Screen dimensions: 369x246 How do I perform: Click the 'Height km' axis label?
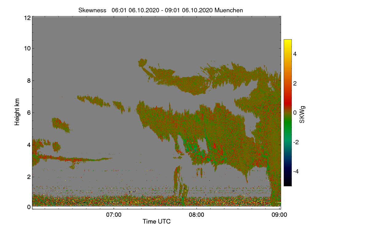[x=17, y=112]
